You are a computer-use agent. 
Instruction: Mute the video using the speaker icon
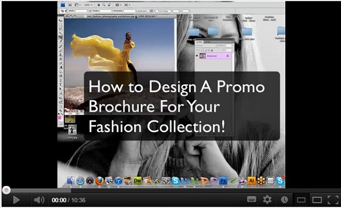click(39, 200)
